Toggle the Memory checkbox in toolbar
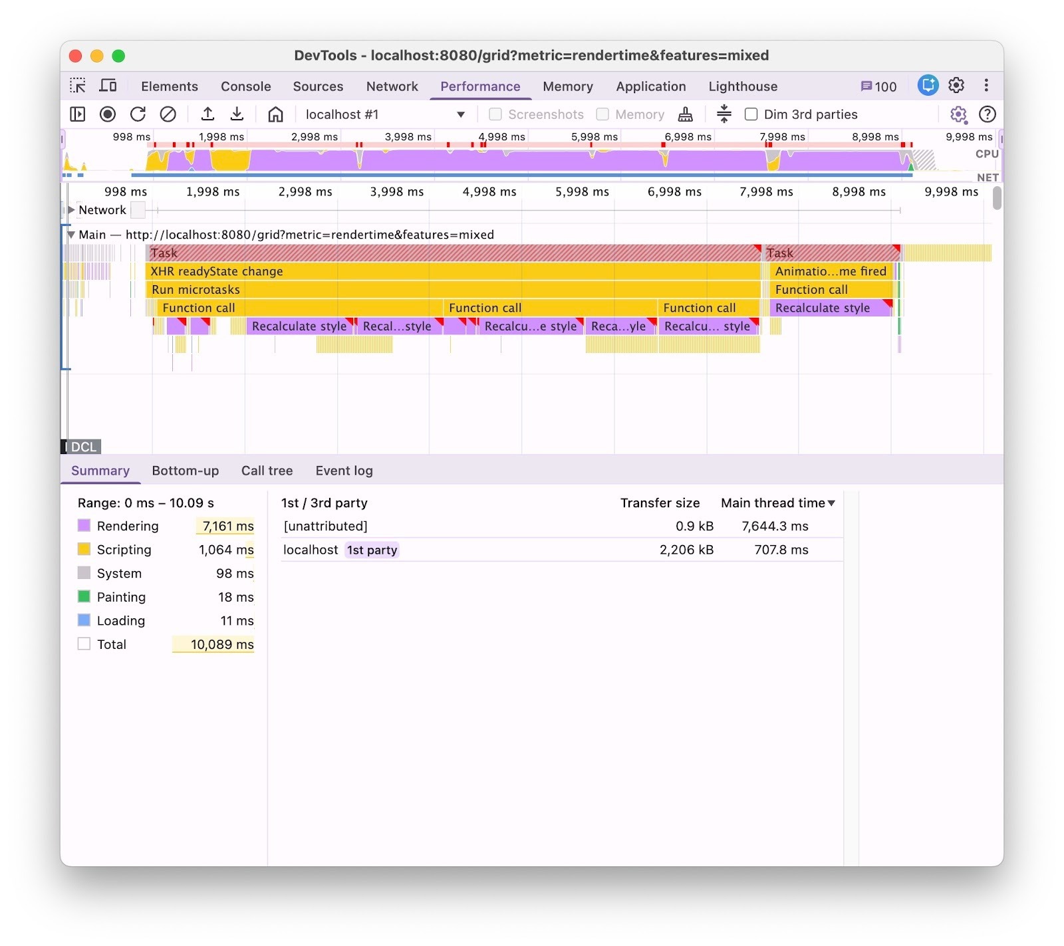This screenshot has width=1064, height=946. [602, 114]
